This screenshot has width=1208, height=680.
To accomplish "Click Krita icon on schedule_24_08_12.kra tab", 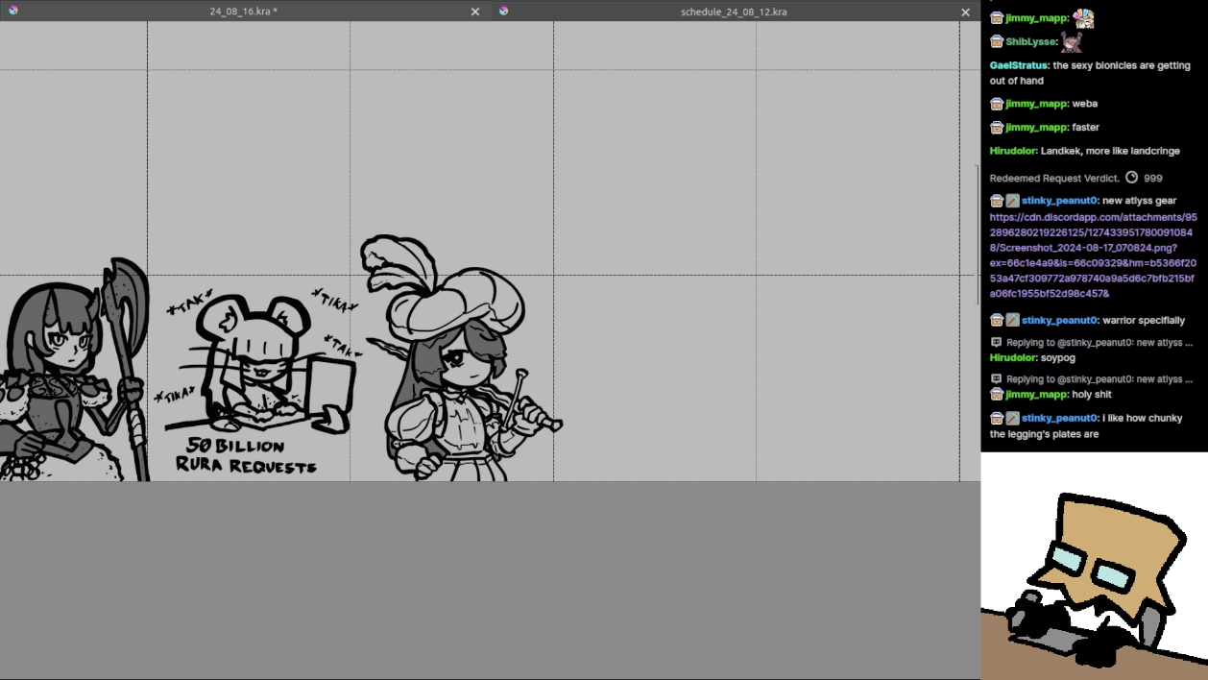I will pyautogui.click(x=504, y=11).
